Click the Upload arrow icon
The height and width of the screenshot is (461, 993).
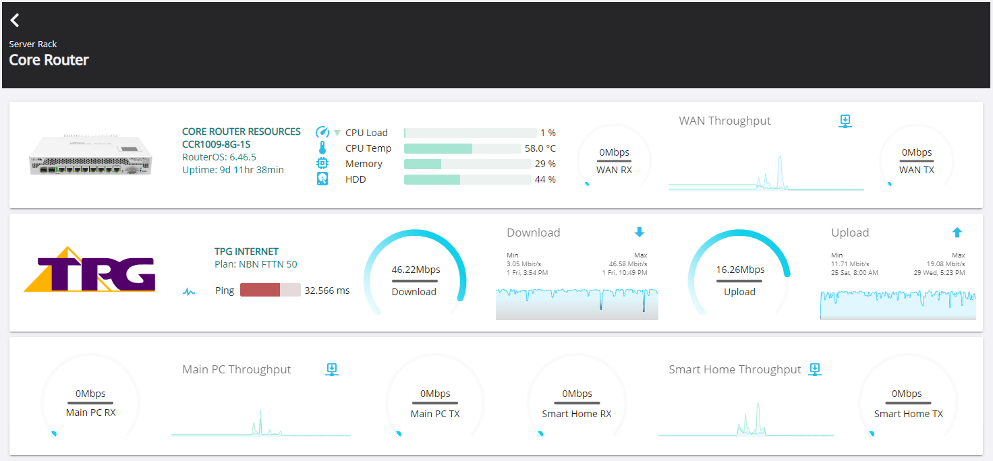point(957,233)
